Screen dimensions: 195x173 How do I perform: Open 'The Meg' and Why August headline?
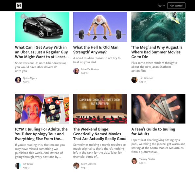tap(157, 52)
